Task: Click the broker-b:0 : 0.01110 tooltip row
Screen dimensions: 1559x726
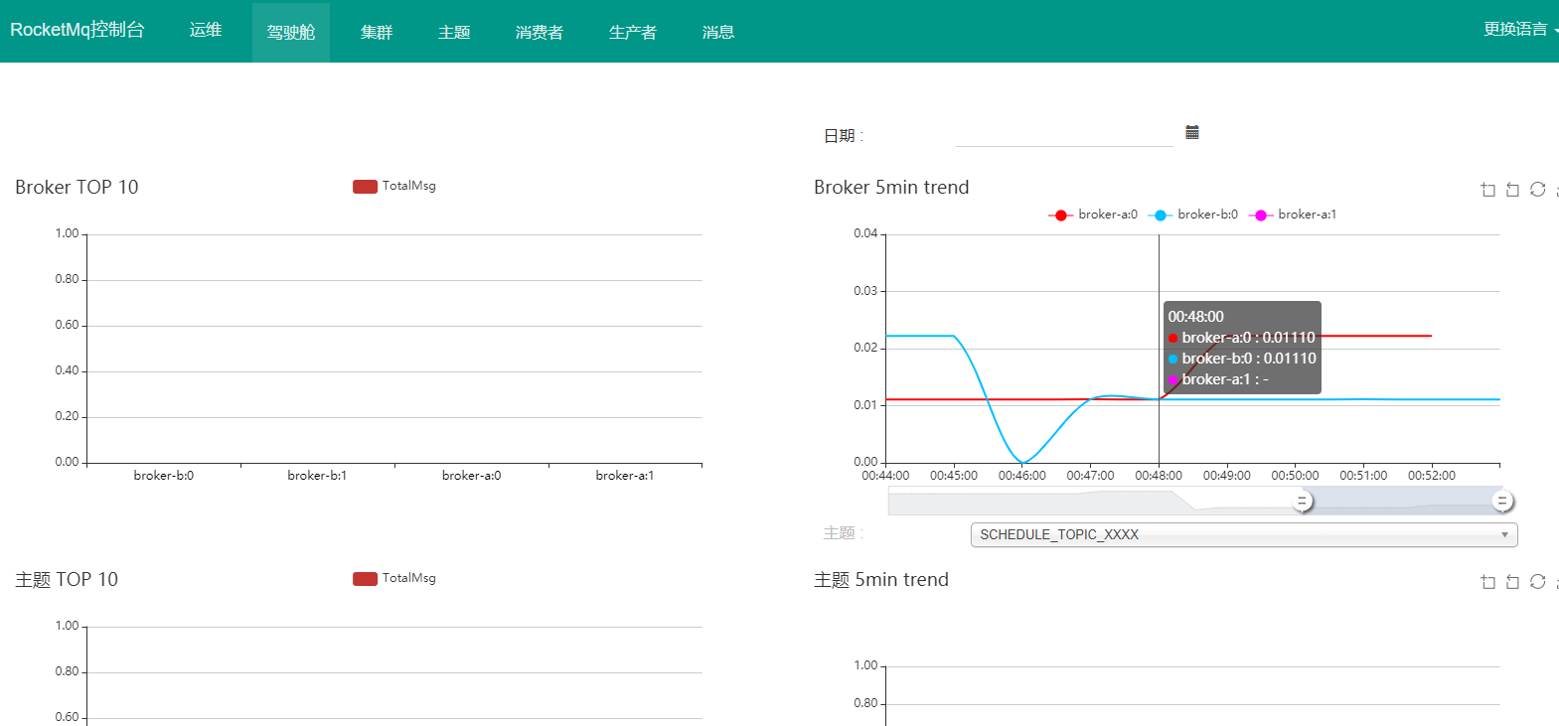Action: (1242, 359)
